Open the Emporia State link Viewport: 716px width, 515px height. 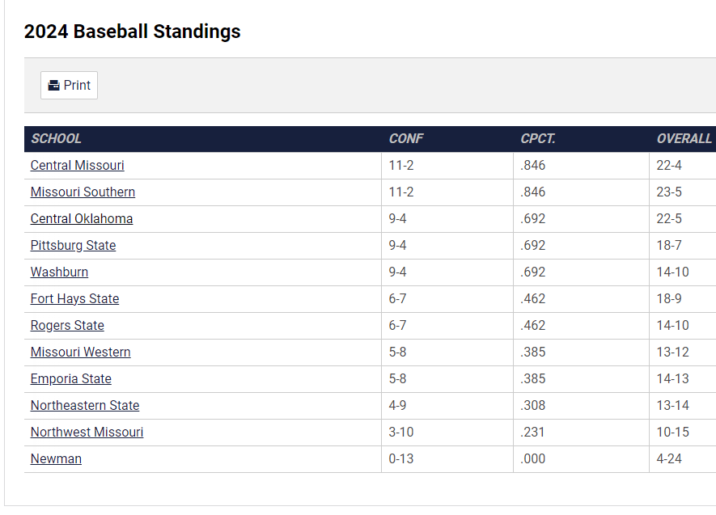coord(71,379)
